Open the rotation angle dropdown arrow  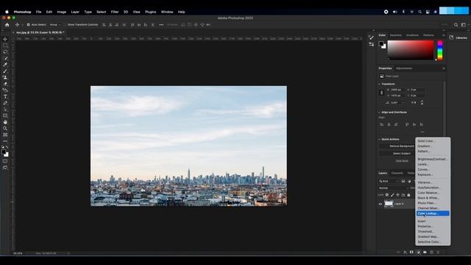pyautogui.click(x=403, y=103)
